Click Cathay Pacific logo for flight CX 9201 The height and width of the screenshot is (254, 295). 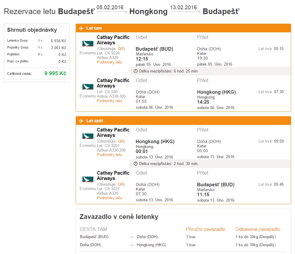88,136
